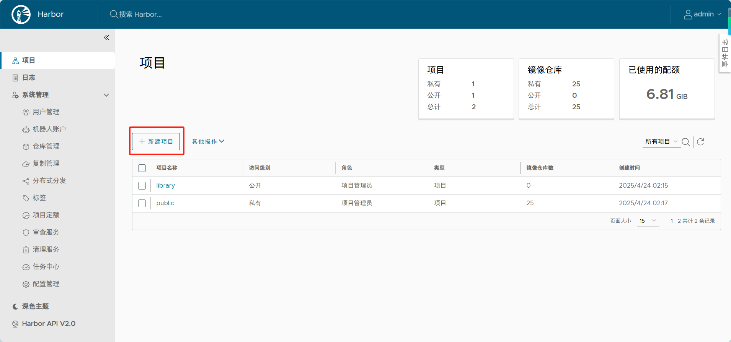Collapse the sidebar with double-chevron icon

(x=106, y=37)
